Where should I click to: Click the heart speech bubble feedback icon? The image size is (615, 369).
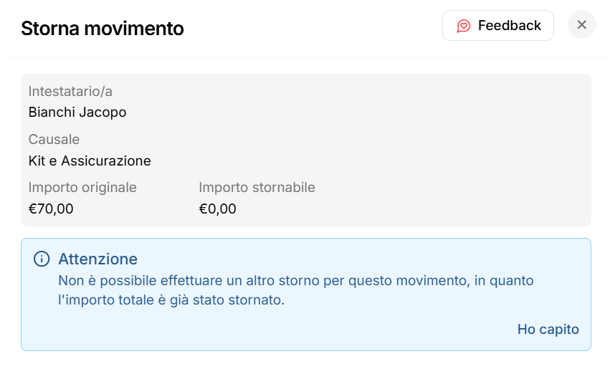(464, 26)
